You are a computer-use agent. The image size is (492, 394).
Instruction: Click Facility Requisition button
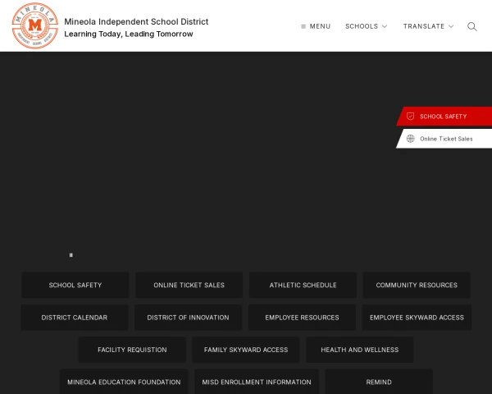pyautogui.click(x=132, y=350)
